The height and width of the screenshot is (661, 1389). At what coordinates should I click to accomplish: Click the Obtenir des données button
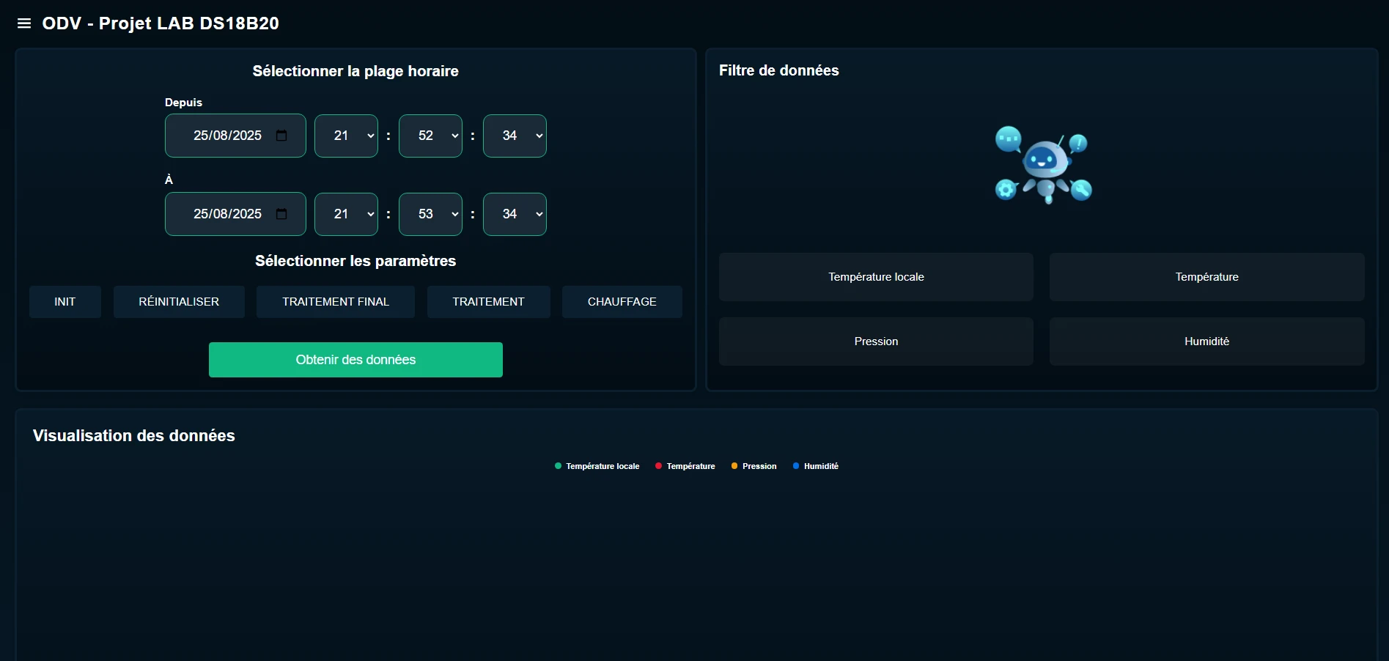(x=355, y=360)
